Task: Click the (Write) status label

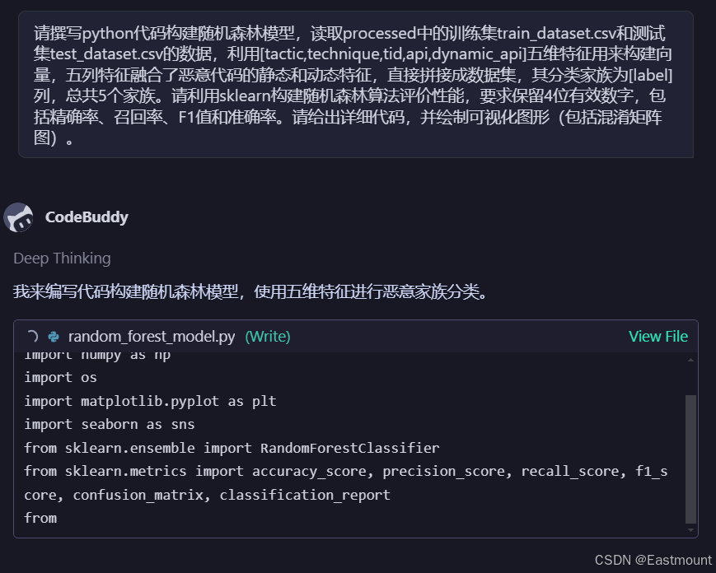Action: pos(268,337)
